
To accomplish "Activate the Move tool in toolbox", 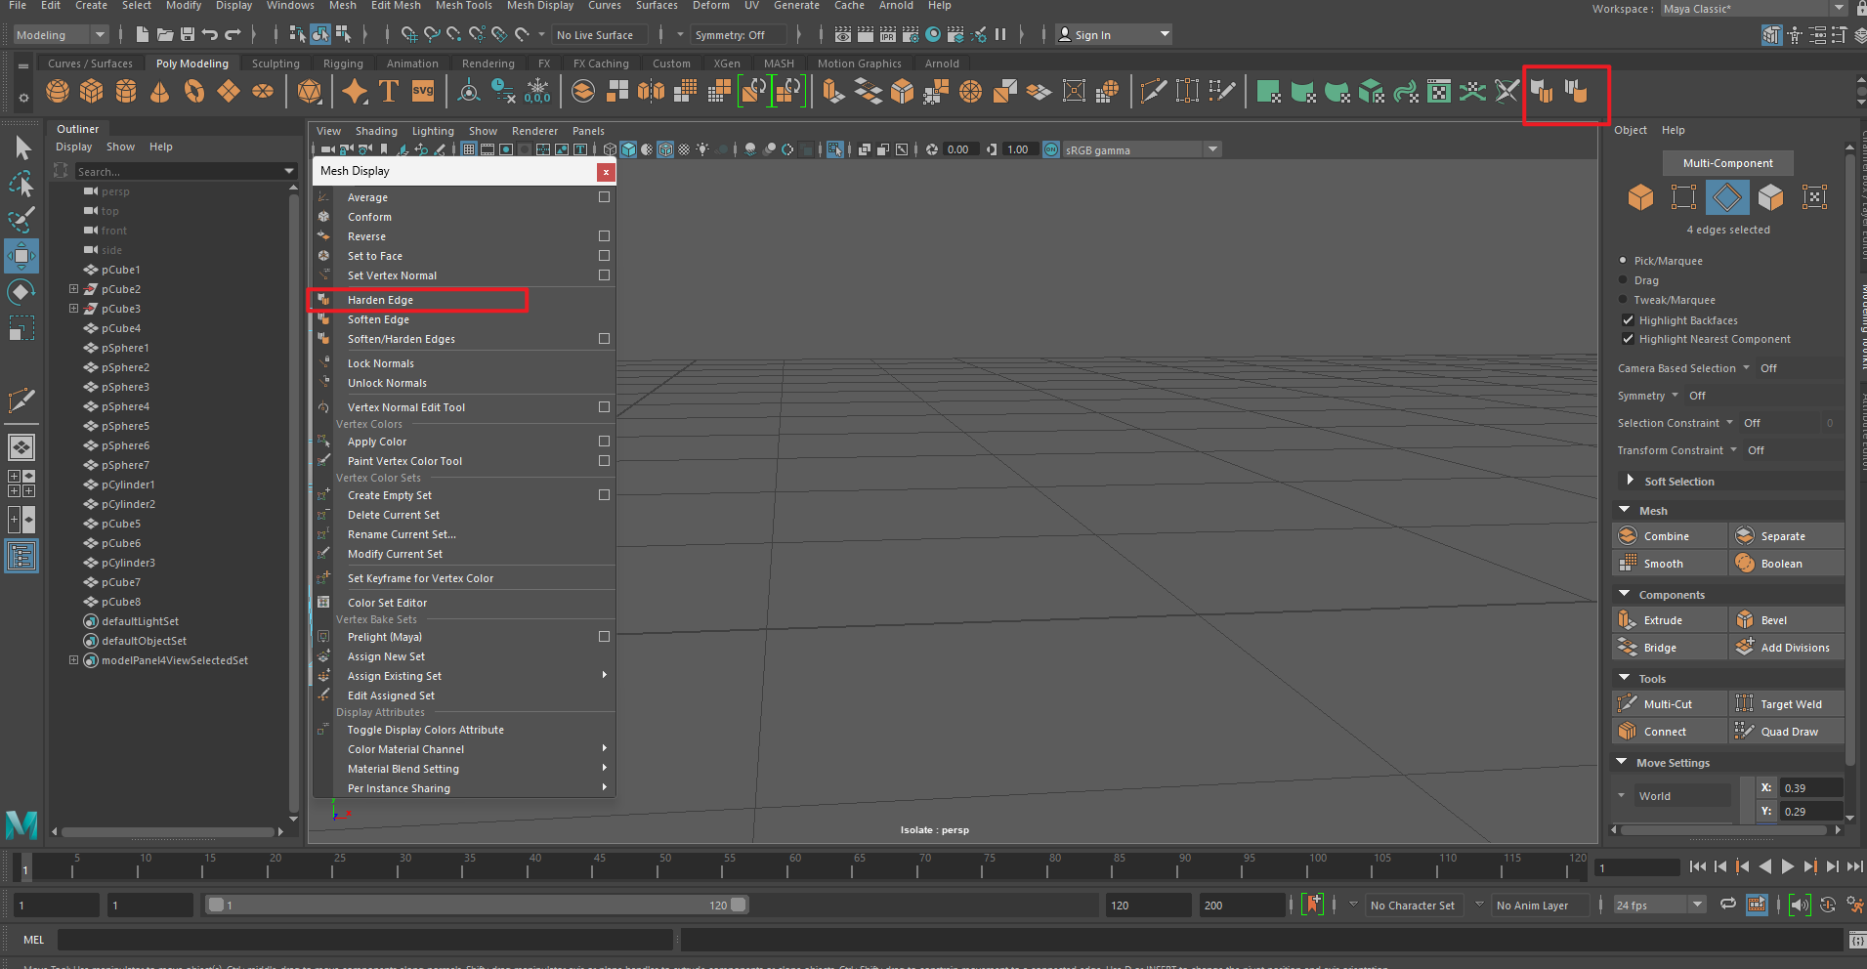I will click(x=21, y=256).
